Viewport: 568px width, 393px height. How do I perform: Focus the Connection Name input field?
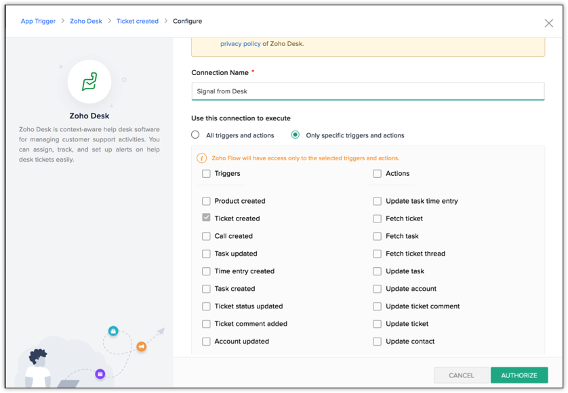coord(367,91)
